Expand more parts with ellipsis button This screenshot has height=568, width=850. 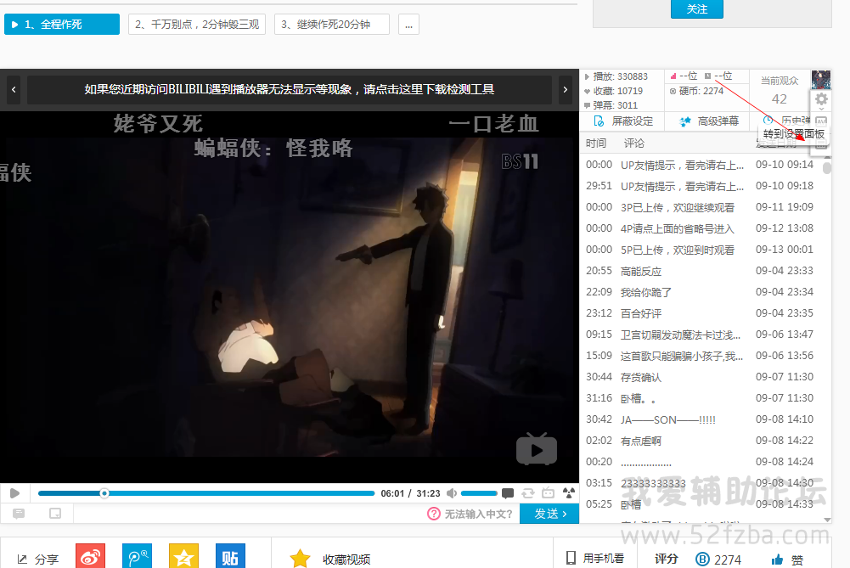coord(408,25)
